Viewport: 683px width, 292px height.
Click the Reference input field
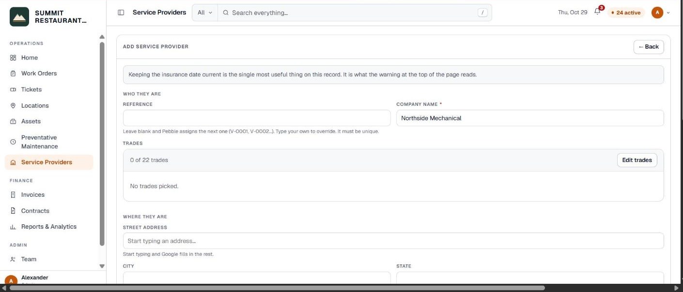click(x=257, y=118)
